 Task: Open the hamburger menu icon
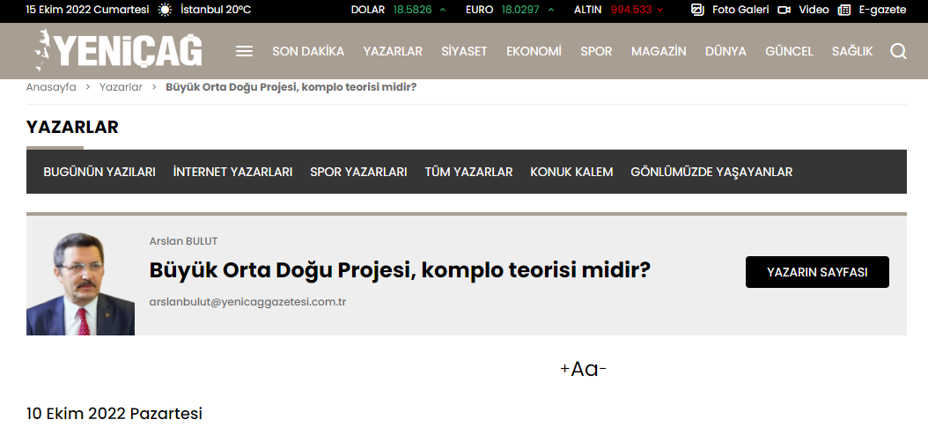click(244, 51)
